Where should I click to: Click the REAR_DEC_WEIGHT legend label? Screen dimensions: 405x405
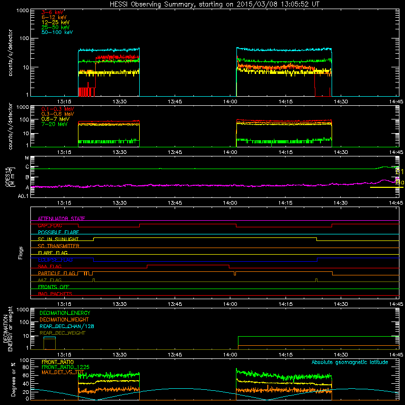coord(62,333)
